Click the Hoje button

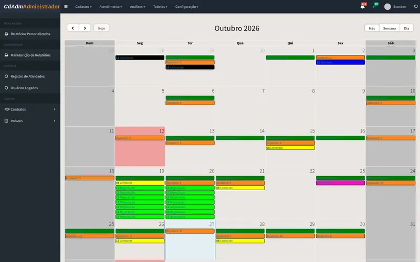click(101, 28)
